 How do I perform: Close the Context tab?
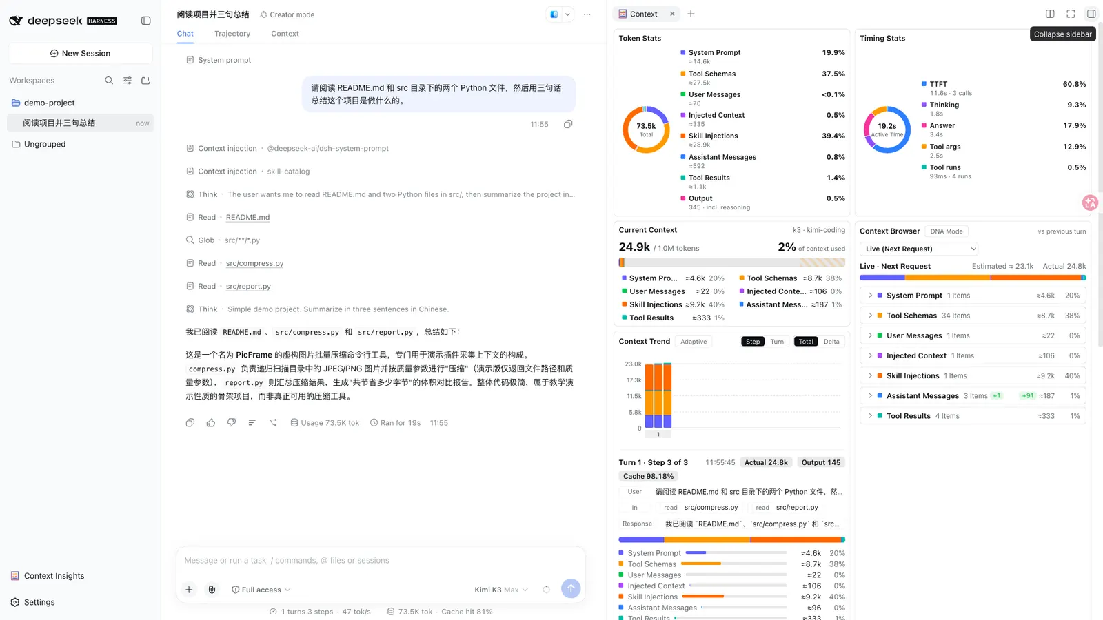[x=672, y=14]
